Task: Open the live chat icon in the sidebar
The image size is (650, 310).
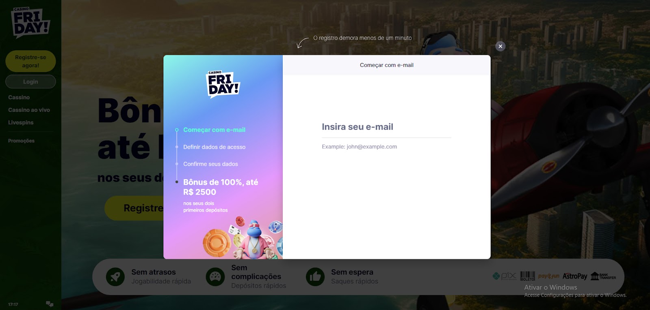Action: [50, 304]
